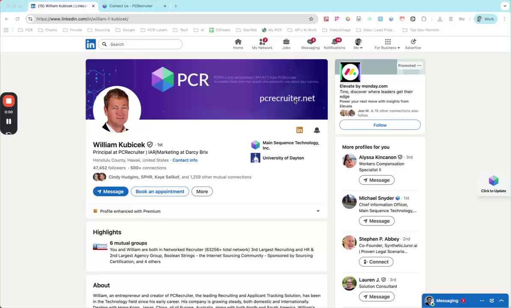511x308 pixels.
Task: Open the Jobs section
Action: 286,44
